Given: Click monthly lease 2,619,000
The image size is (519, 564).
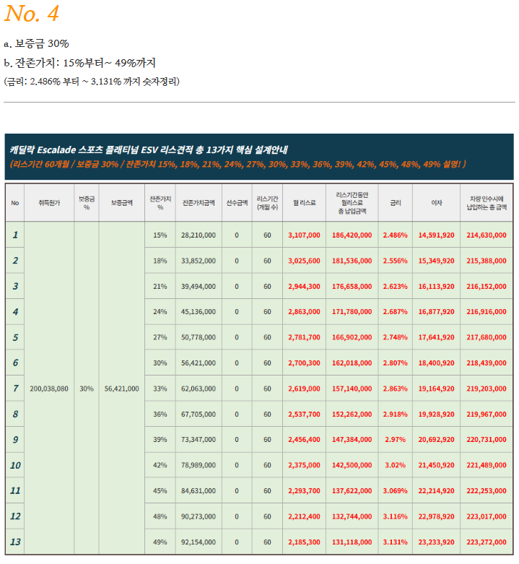Looking at the screenshot, I should point(304,389).
